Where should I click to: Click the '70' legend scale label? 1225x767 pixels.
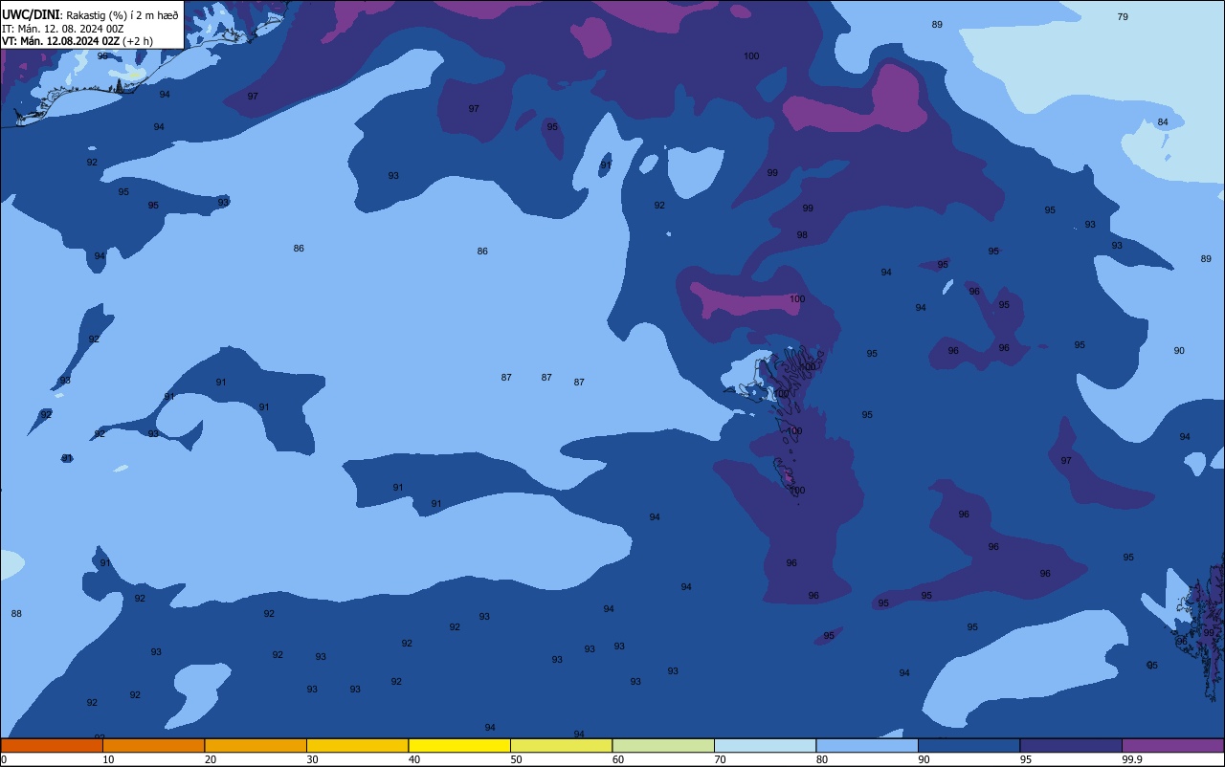coord(721,759)
